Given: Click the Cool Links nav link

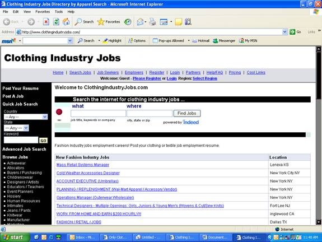Looking at the screenshot, I should (x=256, y=72).
